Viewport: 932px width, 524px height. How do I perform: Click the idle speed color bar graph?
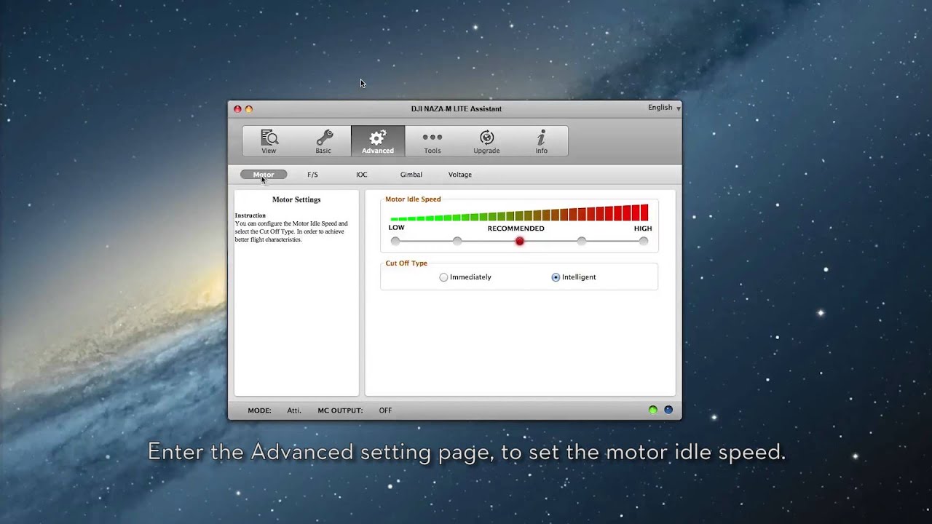click(519, 213)
